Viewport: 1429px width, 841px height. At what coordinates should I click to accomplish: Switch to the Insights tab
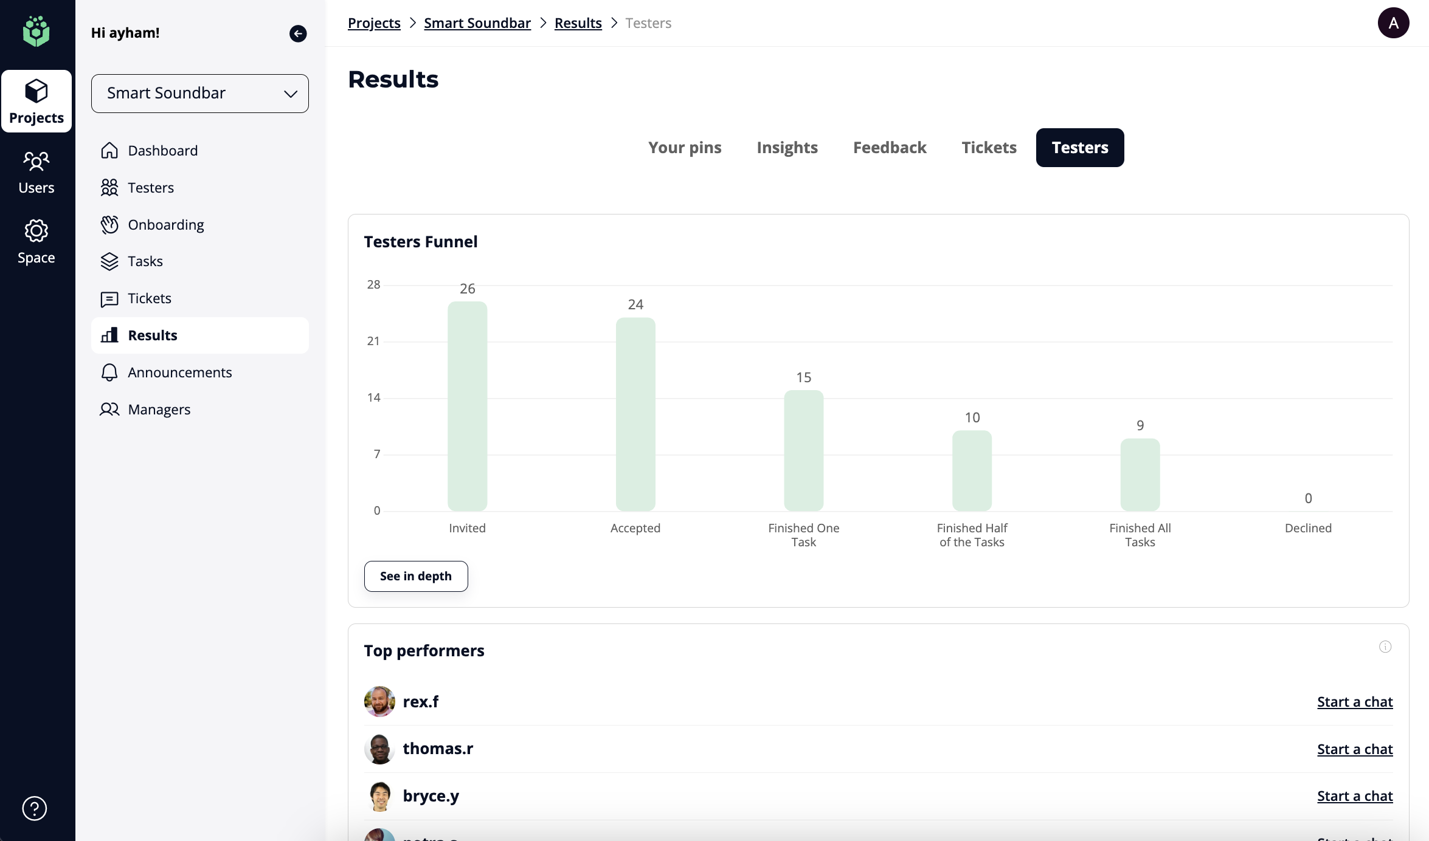pyautogui.click(x=787, y=148)
